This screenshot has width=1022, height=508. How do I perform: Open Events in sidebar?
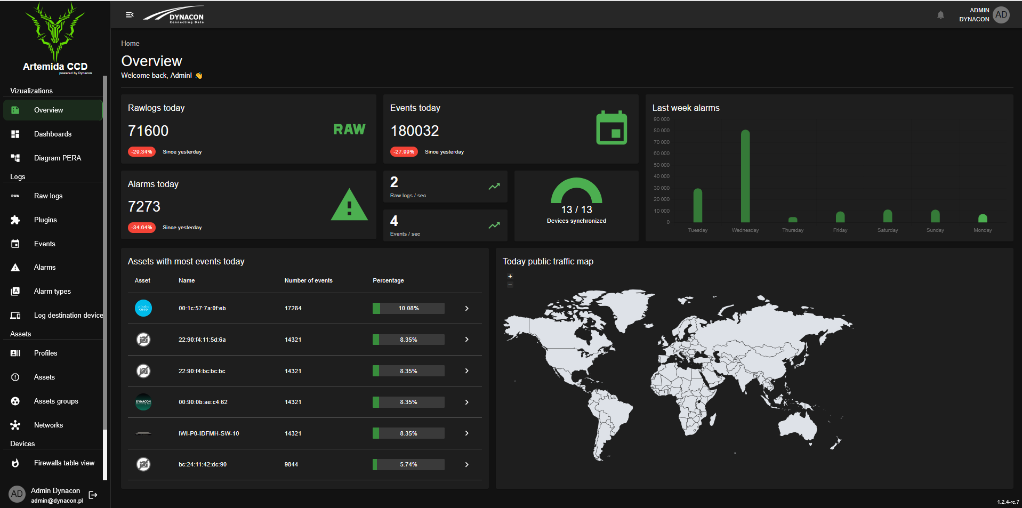(x=53, y=244)
